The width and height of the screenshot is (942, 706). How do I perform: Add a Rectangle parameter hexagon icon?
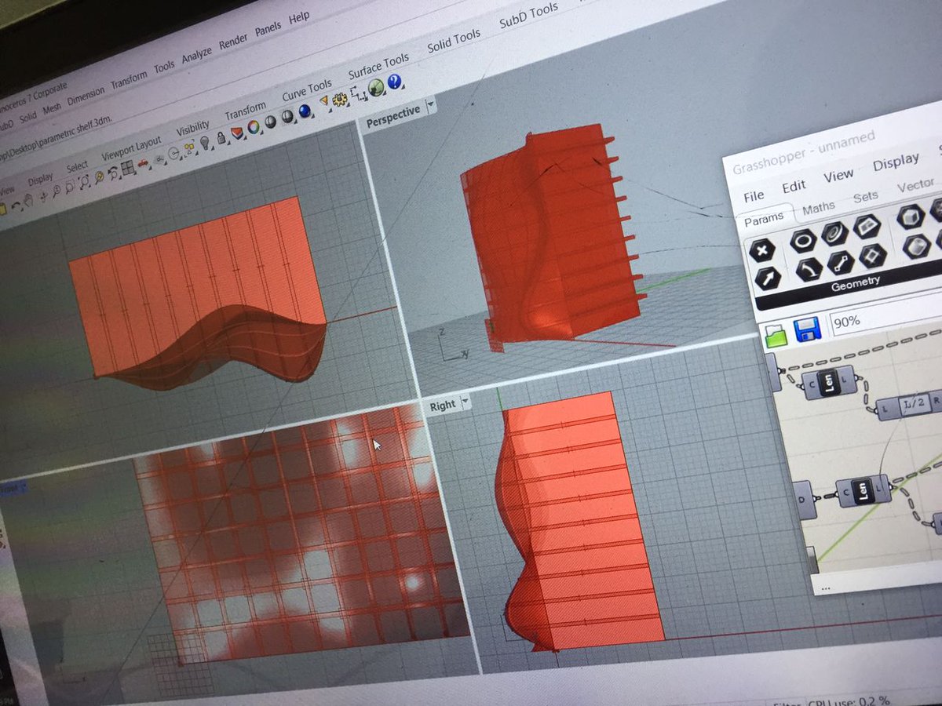(x=873, y=256)
